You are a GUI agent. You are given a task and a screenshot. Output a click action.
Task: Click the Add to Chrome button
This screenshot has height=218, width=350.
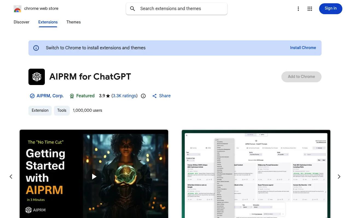[301, 77]
